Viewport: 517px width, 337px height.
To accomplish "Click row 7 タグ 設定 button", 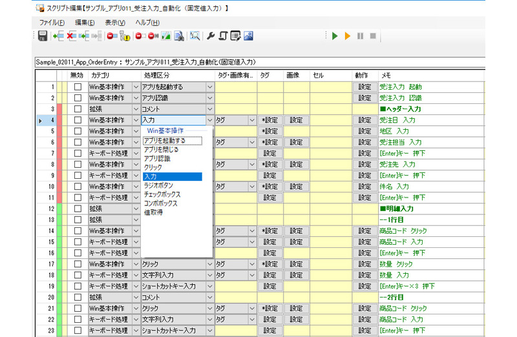I will [269, 154].
